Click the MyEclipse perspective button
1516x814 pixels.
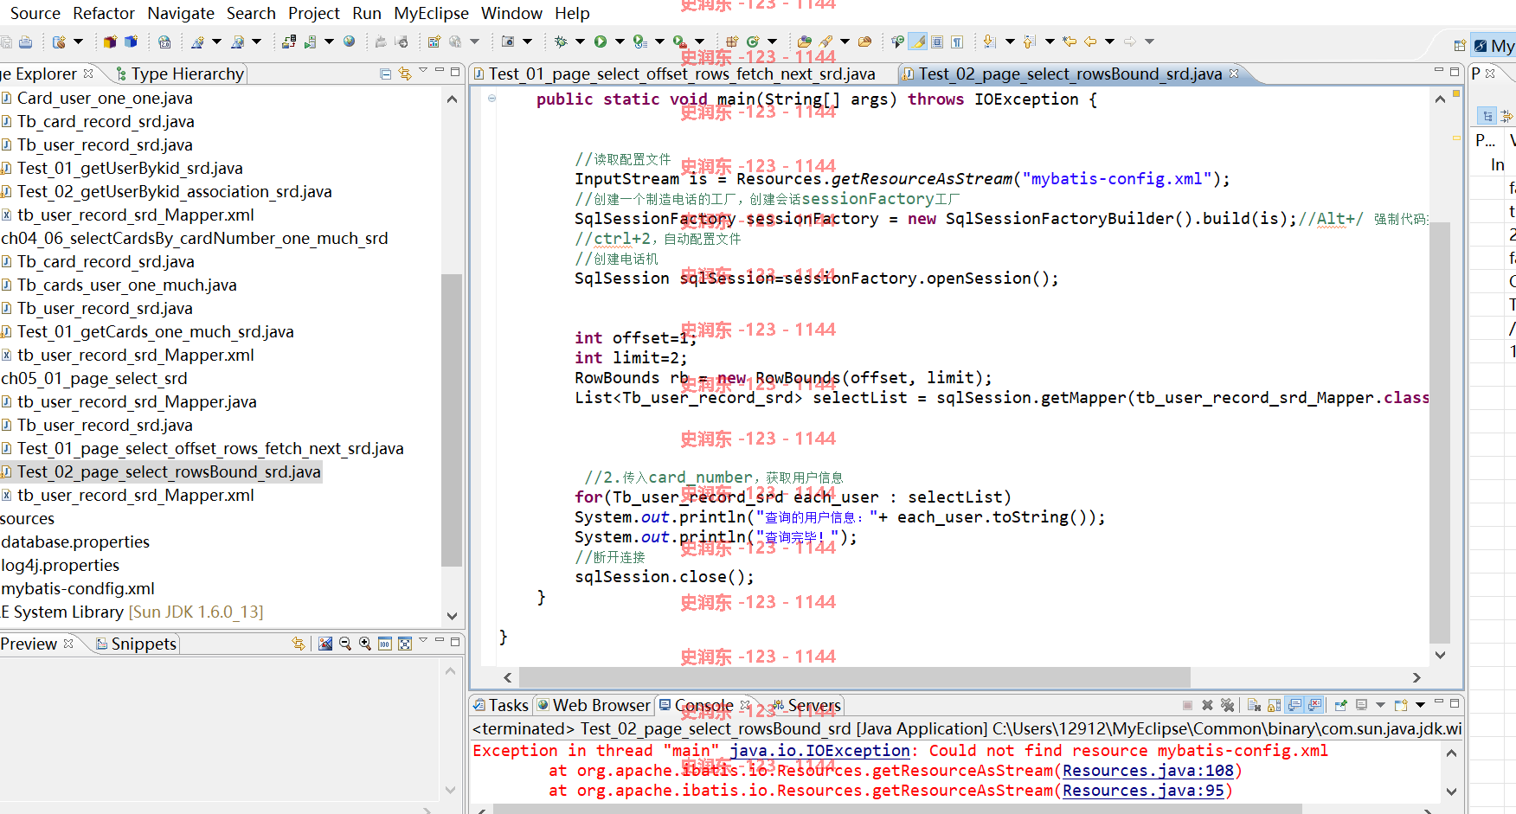1494,45
